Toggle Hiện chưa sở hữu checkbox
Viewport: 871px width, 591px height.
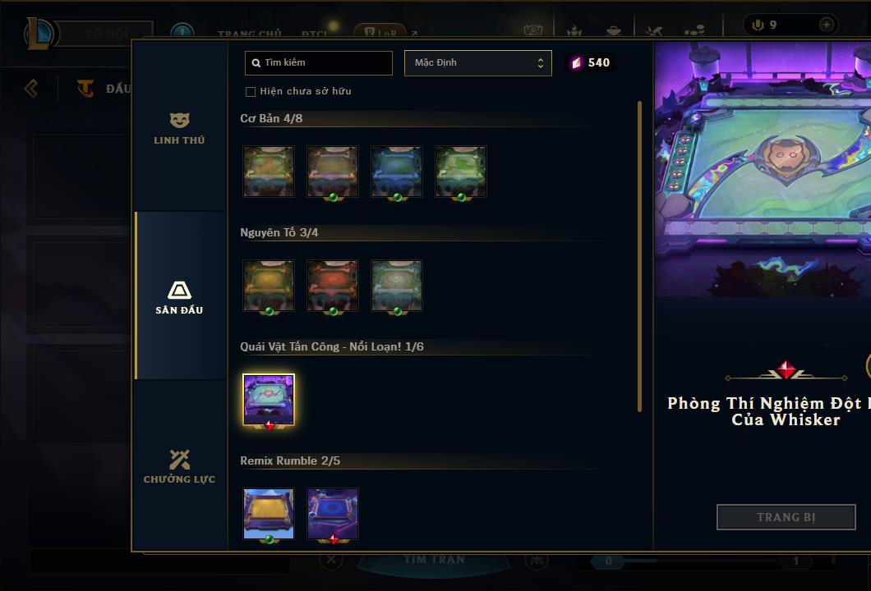[251, 92]
